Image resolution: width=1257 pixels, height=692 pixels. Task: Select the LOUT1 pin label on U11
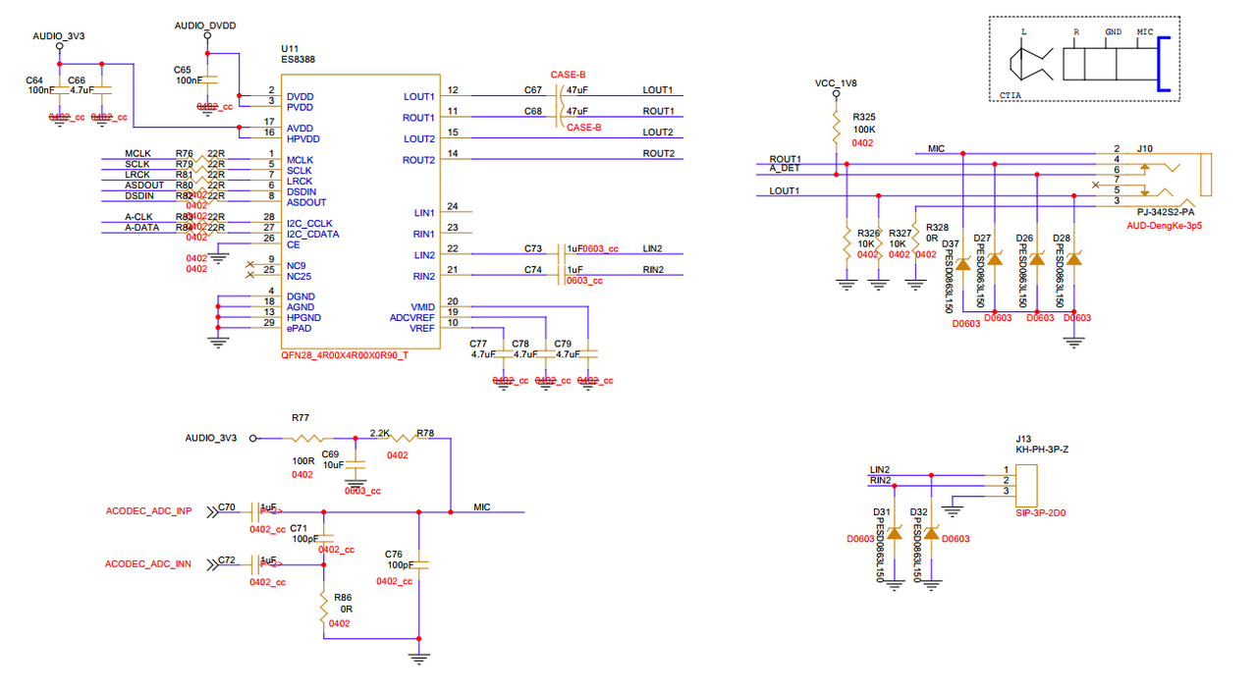click(x=418, y=96)
